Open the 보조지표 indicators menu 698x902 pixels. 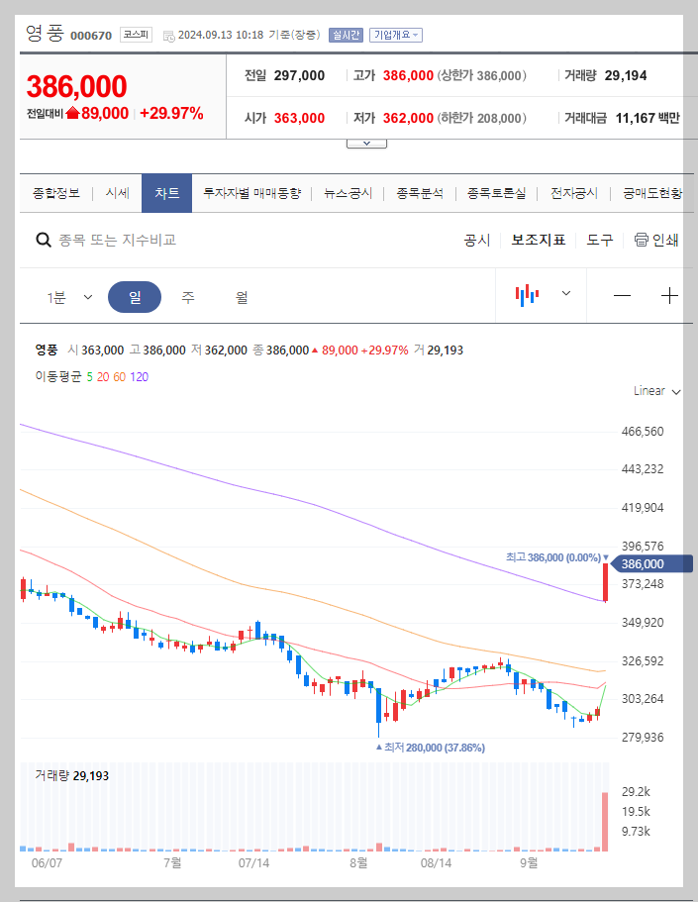538,240
